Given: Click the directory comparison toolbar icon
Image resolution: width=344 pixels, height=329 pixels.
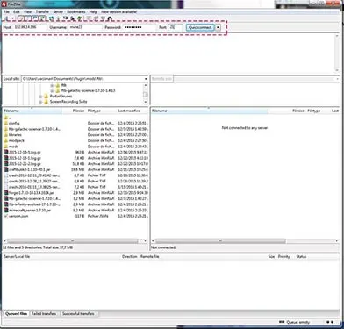Looking at the screenshot, I should click(96, 18).
